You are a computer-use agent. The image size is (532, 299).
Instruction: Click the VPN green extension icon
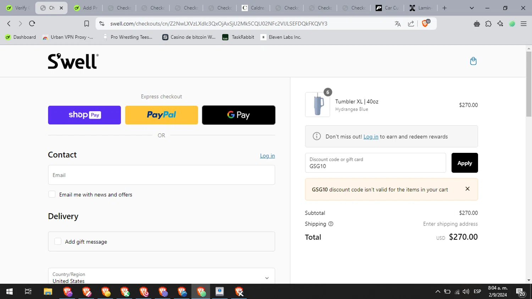[512, 24]
